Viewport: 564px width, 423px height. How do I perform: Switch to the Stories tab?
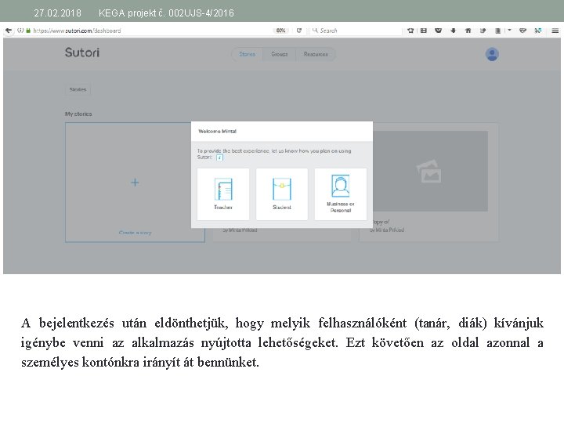pyautogui.click(x=247, y=54)
